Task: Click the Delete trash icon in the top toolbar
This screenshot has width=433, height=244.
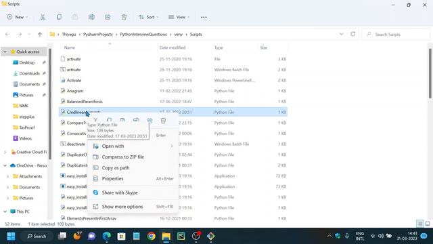Action: coord(124,17)
